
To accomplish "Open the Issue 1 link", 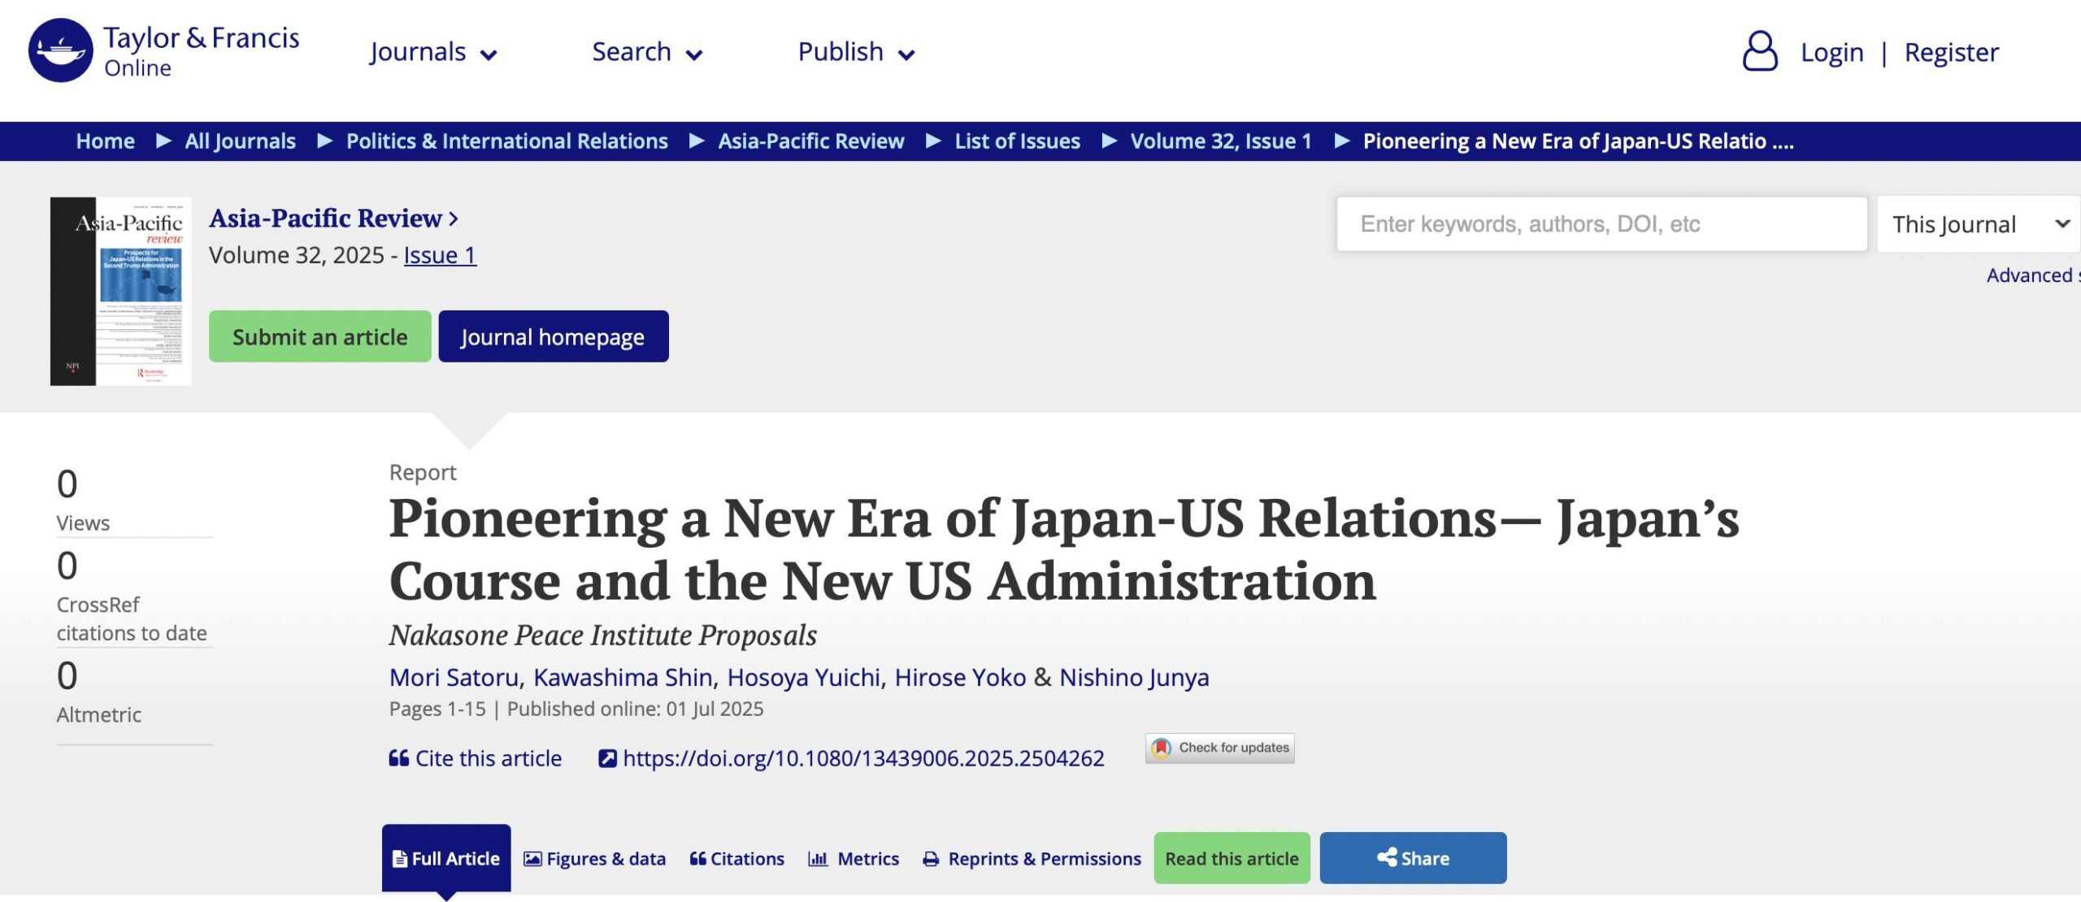I will click(x=440, y=255).
